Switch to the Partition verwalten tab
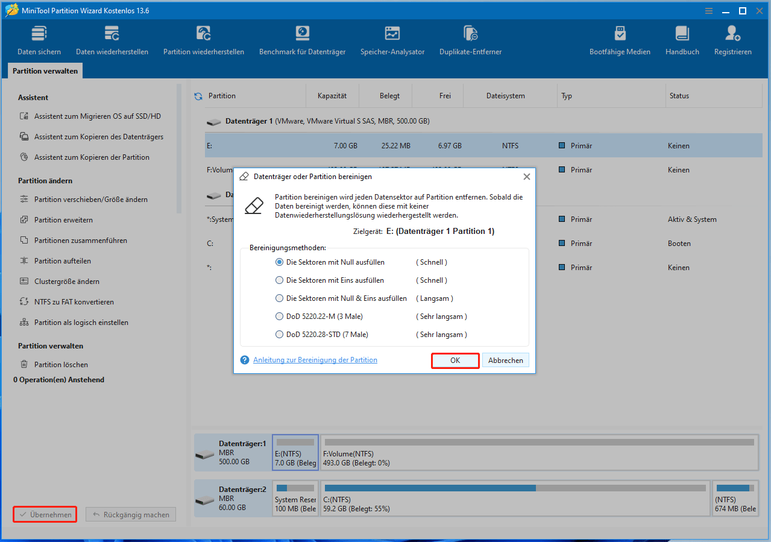 [45, 71]
